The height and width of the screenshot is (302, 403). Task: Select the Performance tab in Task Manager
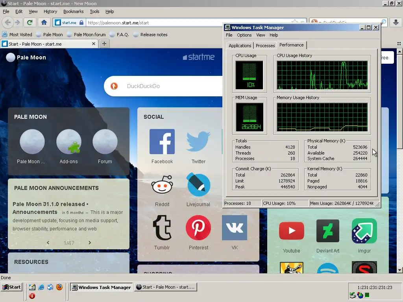[292, 45]
